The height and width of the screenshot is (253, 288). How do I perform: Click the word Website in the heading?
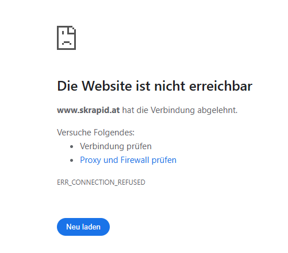click(107, 86)
